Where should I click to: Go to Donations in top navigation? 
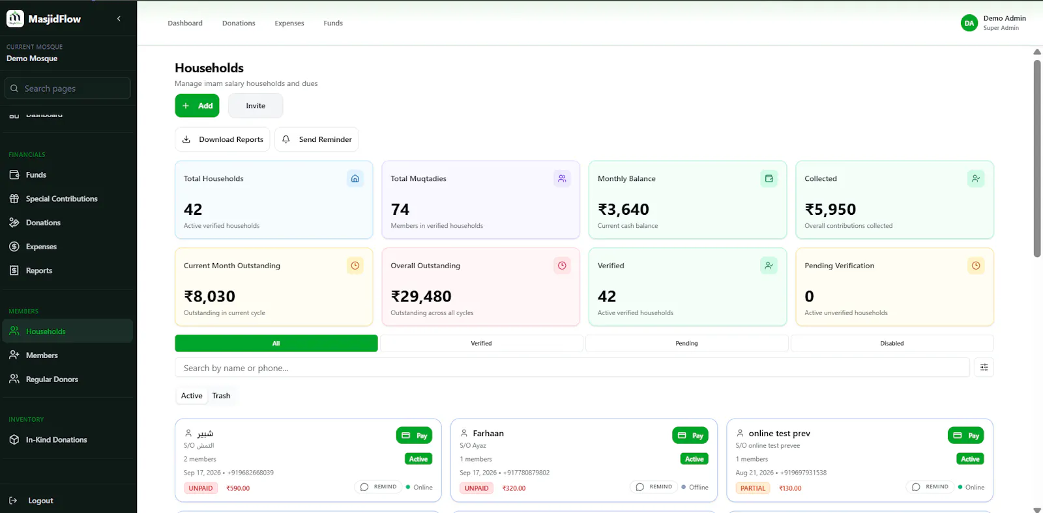239,23
